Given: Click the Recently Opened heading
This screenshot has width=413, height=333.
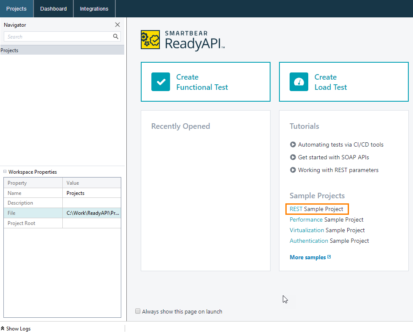Looking at the screenshot, I should pyautogui.click(x=181, y=126).
